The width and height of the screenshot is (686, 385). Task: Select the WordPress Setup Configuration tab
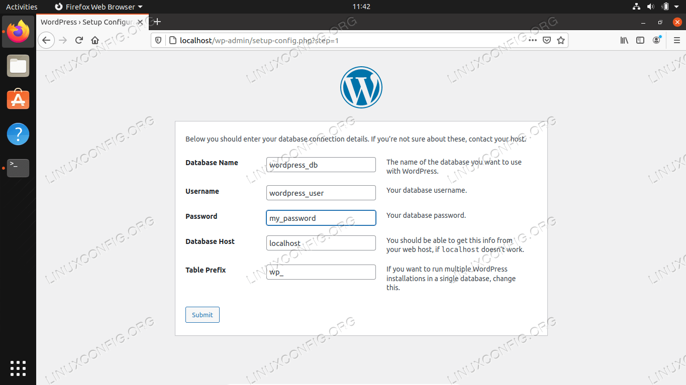pyautogui.click(x=85, y=22)
